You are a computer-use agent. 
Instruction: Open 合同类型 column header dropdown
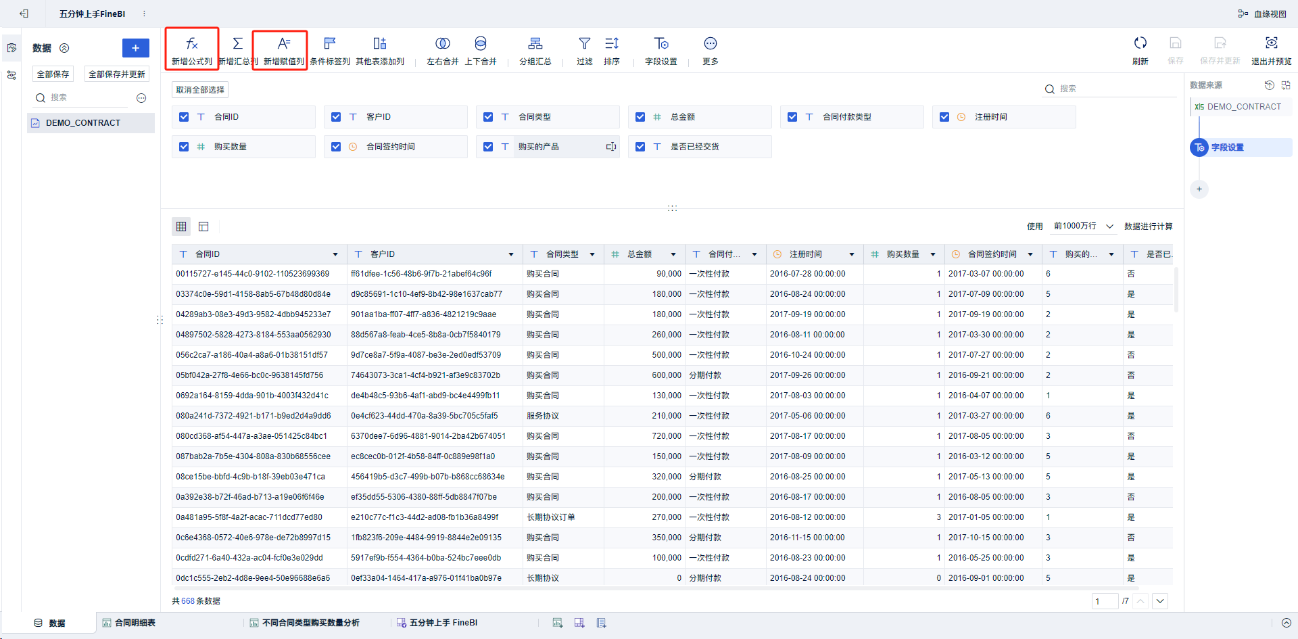[x=592, y=254]
